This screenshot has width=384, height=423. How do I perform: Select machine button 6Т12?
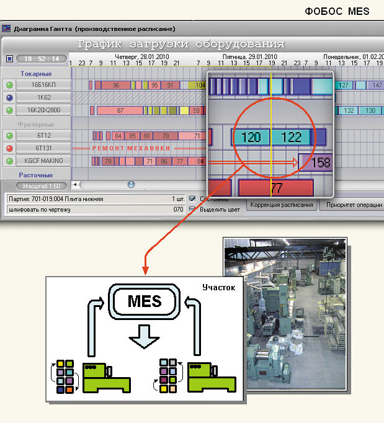coord(43,135)
